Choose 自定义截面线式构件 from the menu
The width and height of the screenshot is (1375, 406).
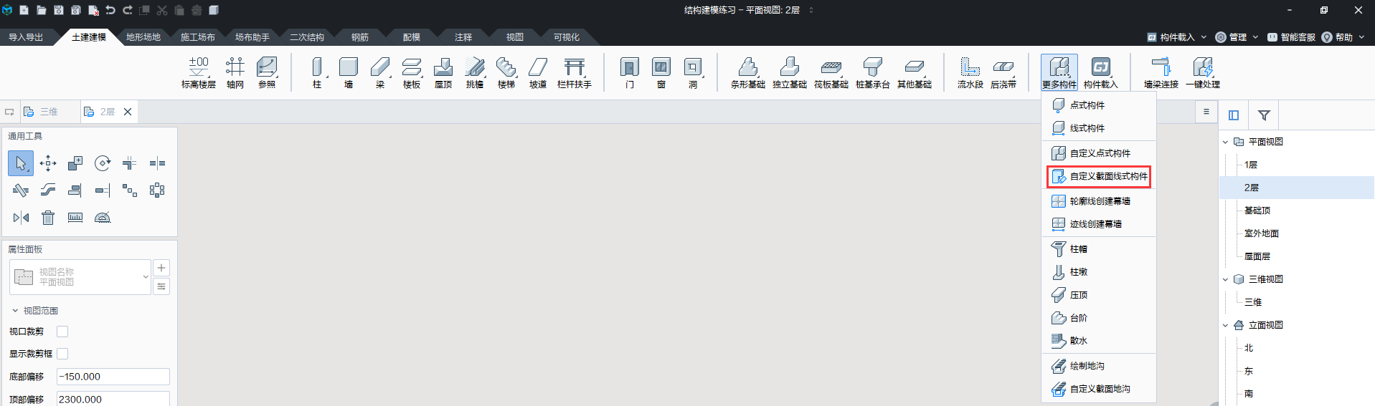[x=1099, y=176]
